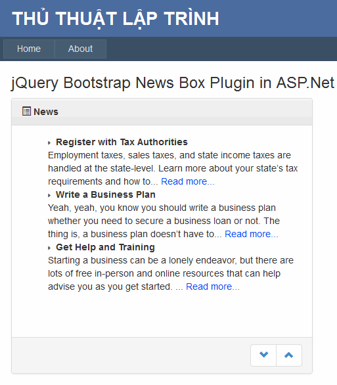337x385 pixels.
Task: Open Read more for Write a Business Plan
Action: (252, 234)
